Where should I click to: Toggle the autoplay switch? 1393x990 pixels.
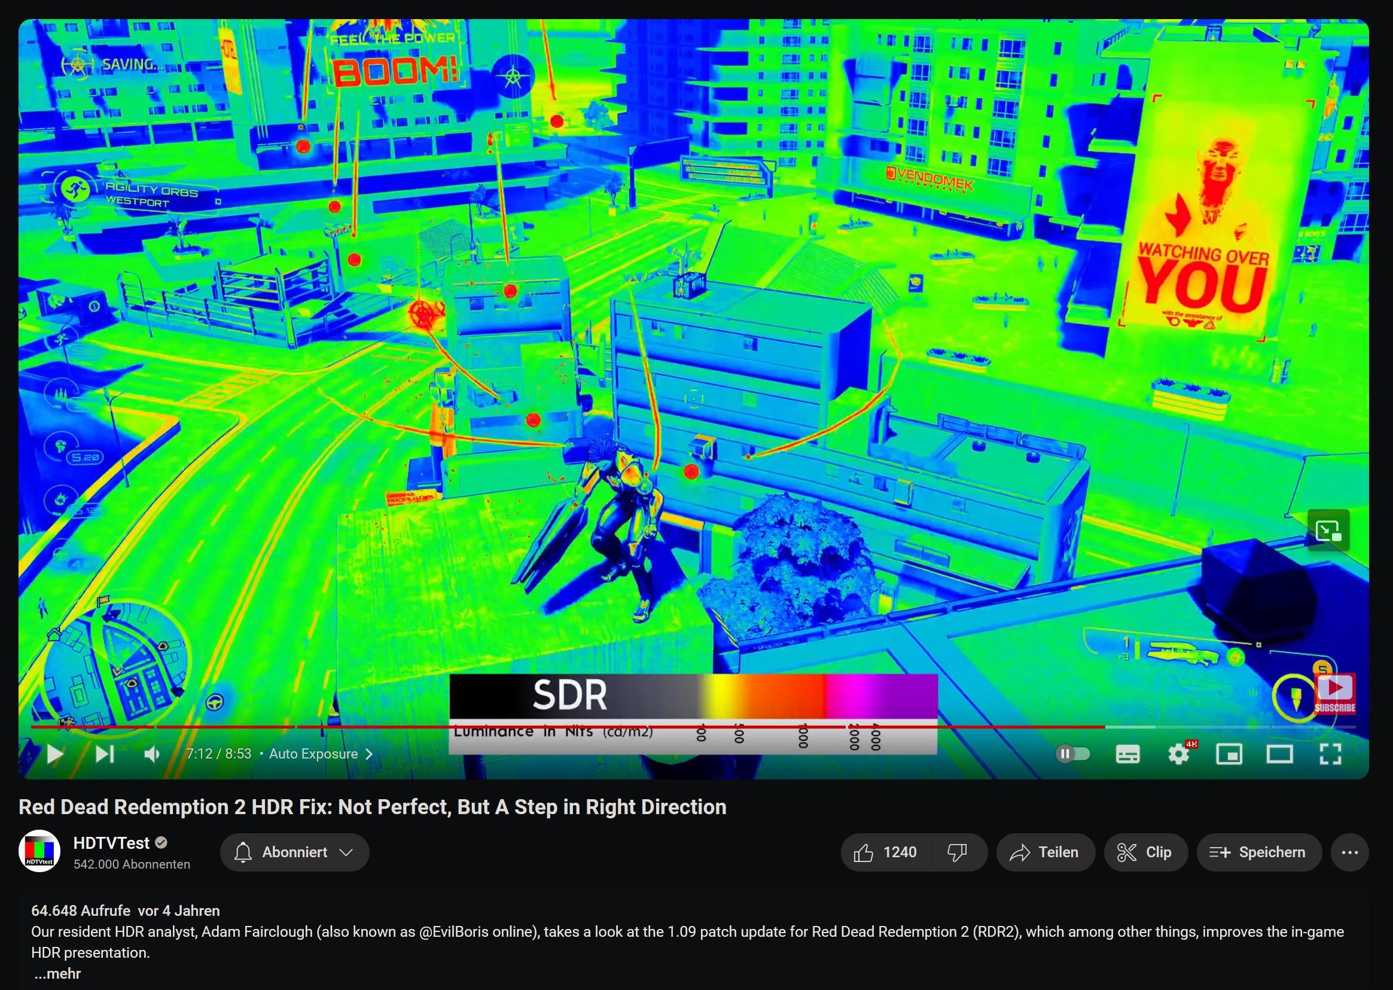tap(1072, 754)
